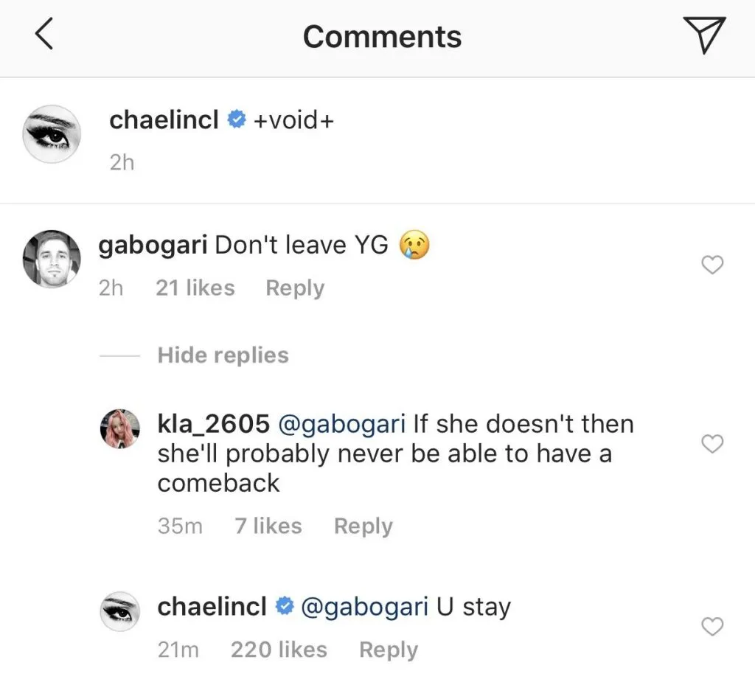This screenshot has width=755, height=699.
Task: View who liked gabogari's comment (21 likes)
Action: point(195,288)
